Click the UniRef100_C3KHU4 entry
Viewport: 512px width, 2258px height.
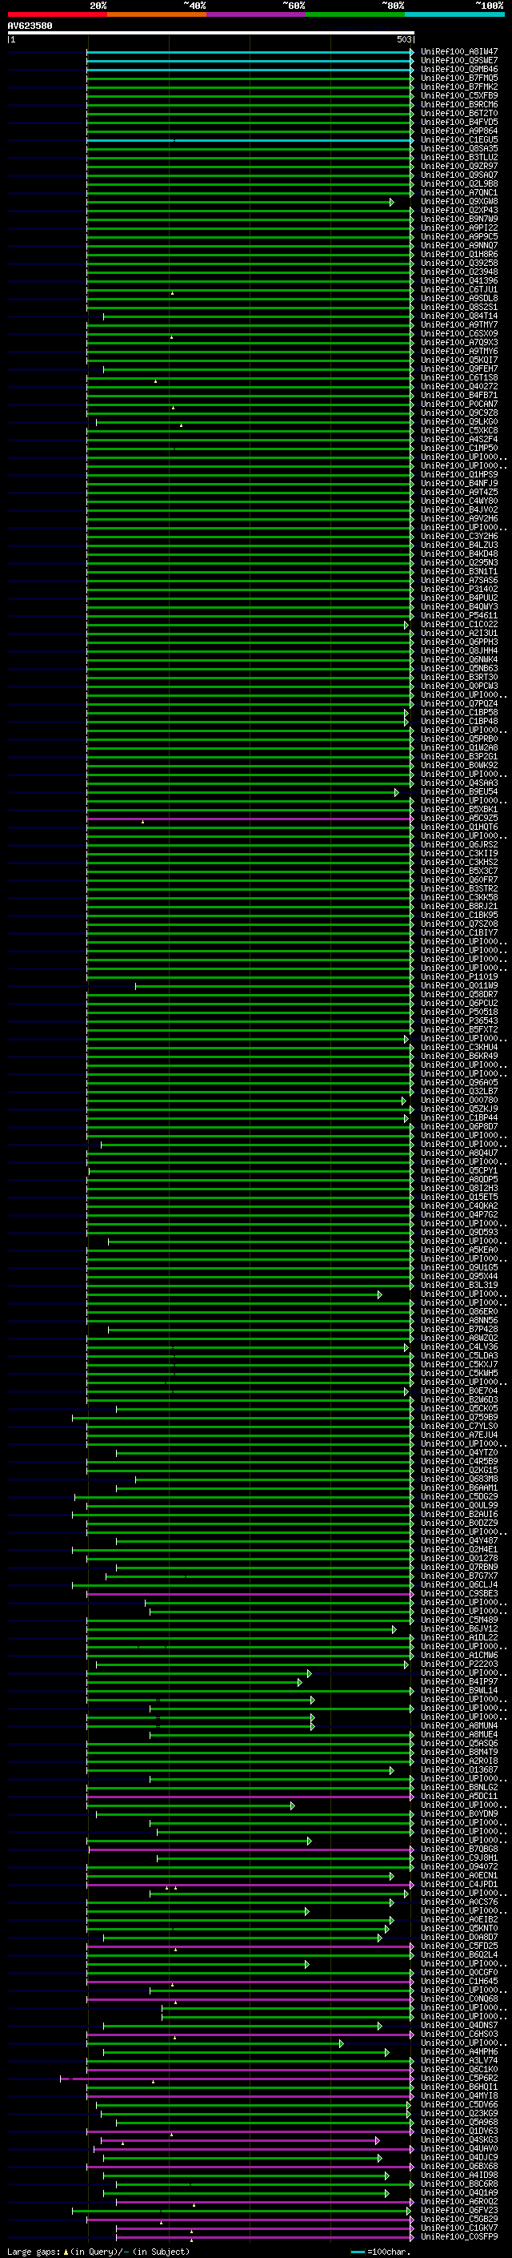point(458,1048)
